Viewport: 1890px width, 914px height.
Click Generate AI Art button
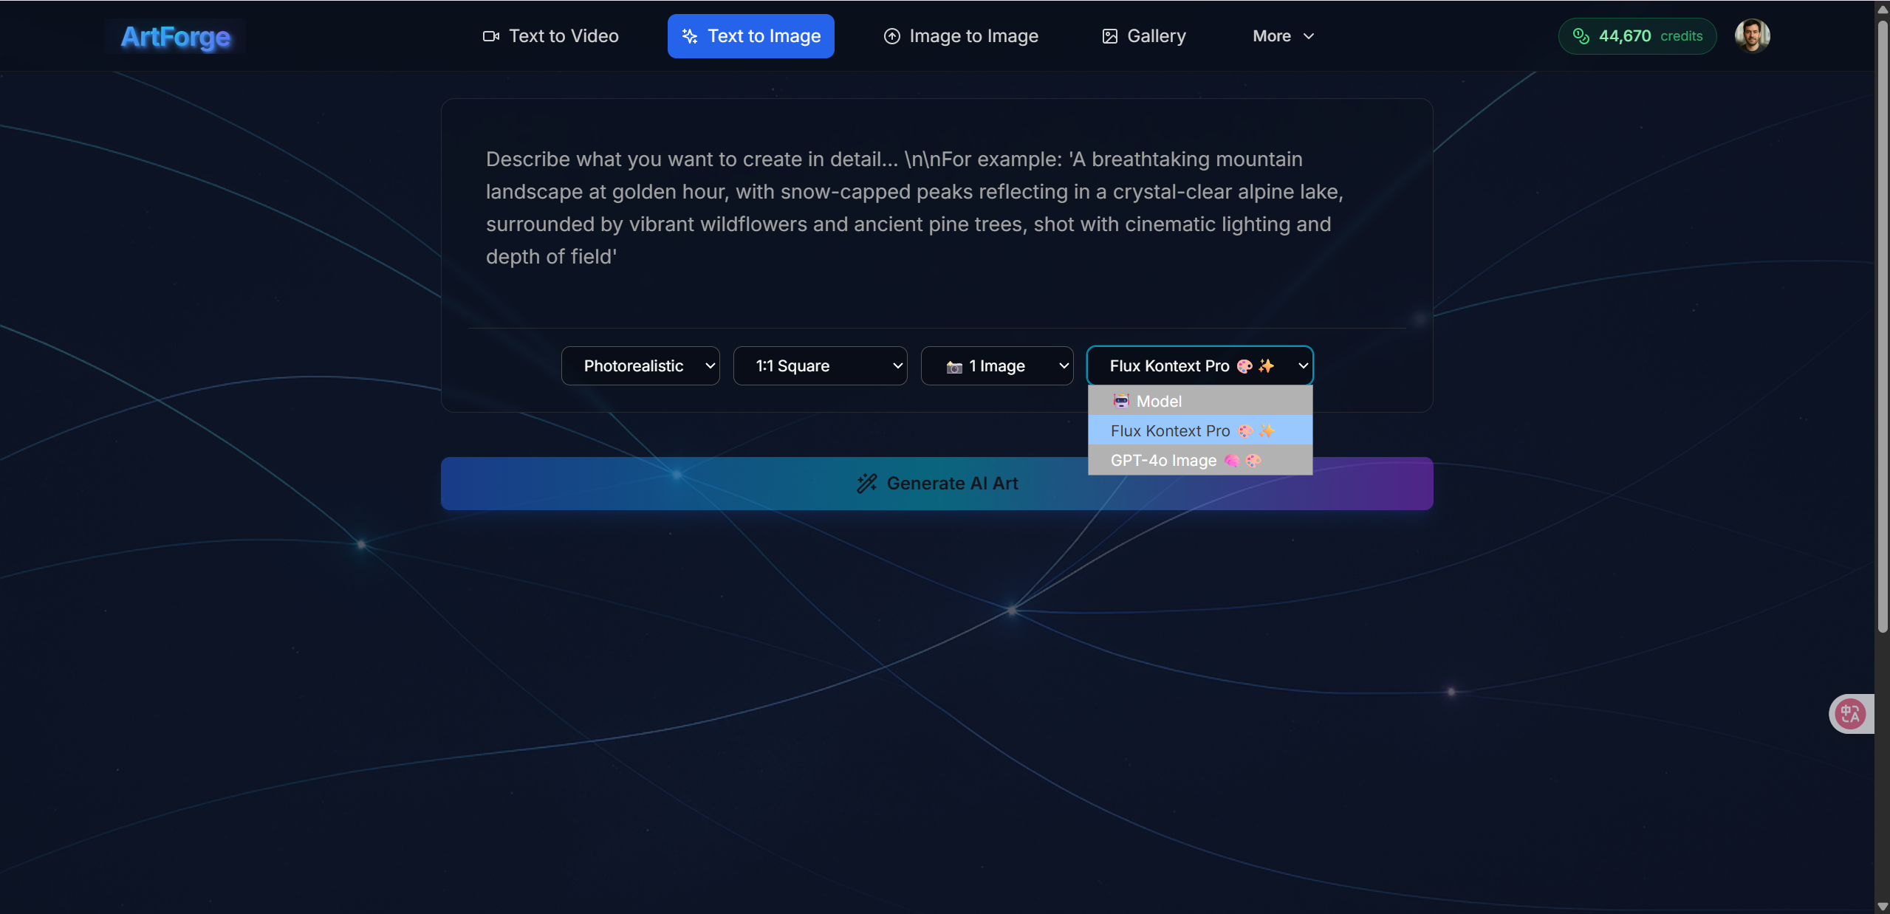click(937, 484)
